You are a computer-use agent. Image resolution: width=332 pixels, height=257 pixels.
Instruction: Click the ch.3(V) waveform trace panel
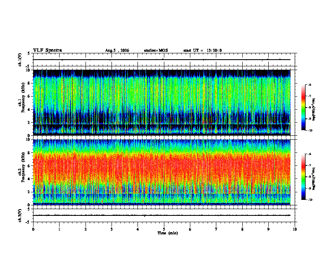pos(164,215)
